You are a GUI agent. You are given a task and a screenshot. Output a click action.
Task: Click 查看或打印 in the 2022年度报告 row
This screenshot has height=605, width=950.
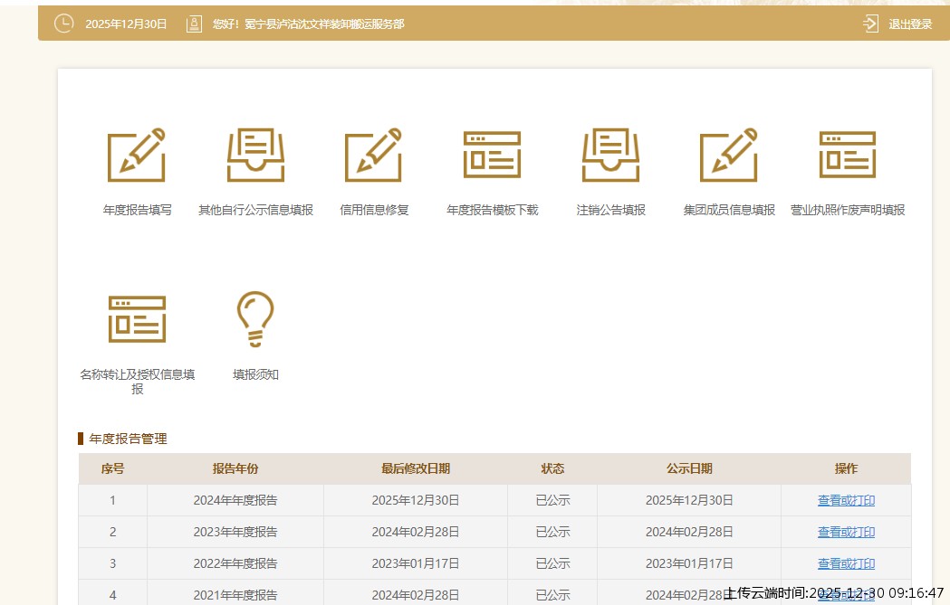(x=846, y=563)
